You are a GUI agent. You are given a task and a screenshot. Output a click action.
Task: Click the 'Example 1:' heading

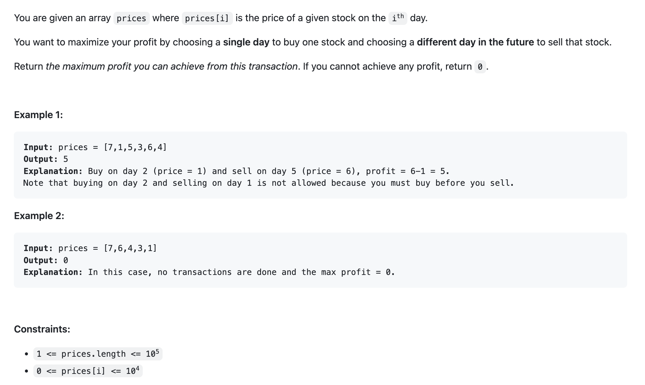tap(38, 115)
